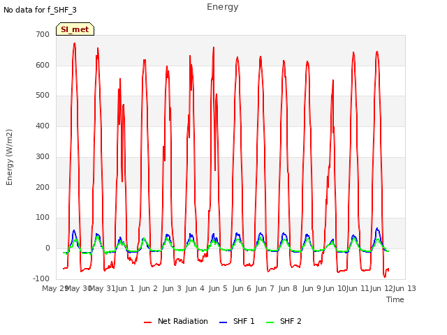Click the Jun 9 x-axis date label
The width and height of the screenshot is (447, 335).
pos(312,288)
